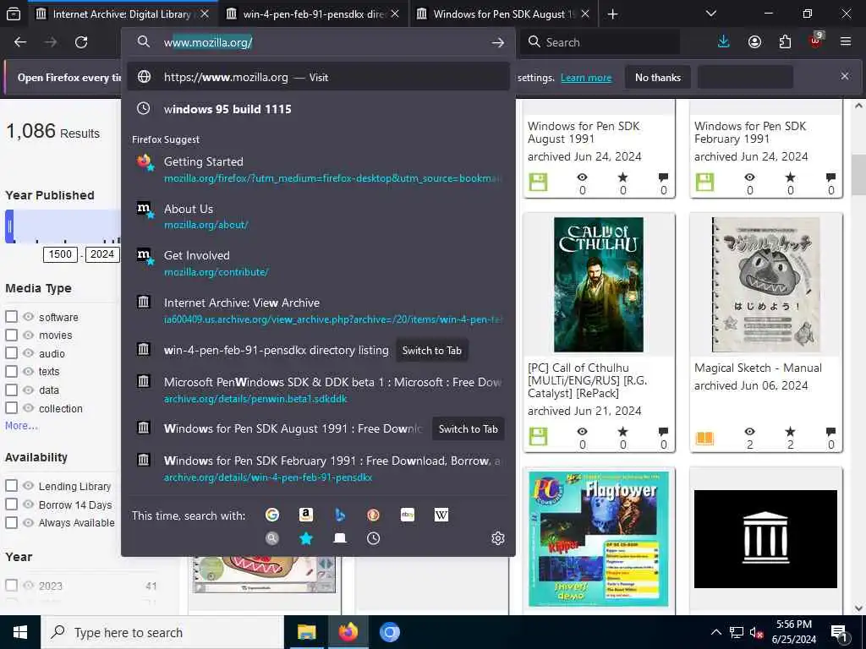866x649 pixels.
Task: Search this time with DuckDuckGo
Action: click(373, 515)
